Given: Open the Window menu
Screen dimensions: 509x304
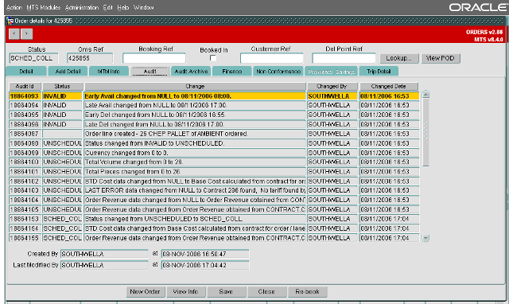Looking at the screenshot, I should coord(143,7).
